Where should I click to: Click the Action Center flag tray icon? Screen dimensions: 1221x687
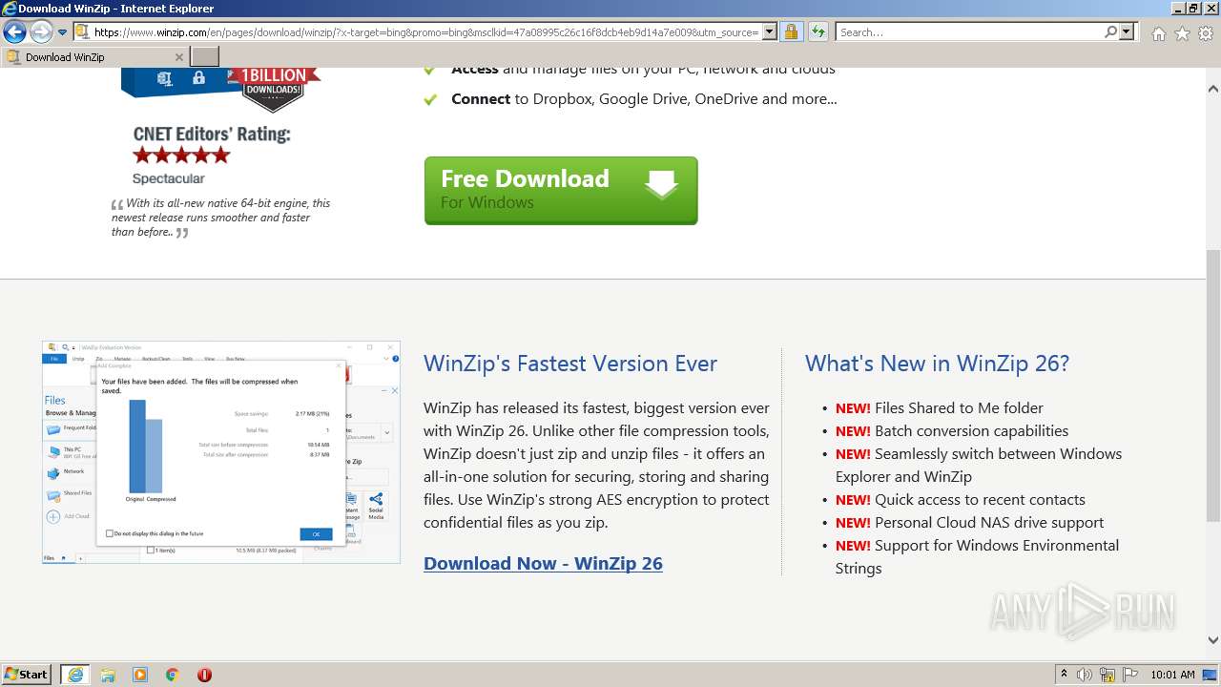(x=1129, y=675)
